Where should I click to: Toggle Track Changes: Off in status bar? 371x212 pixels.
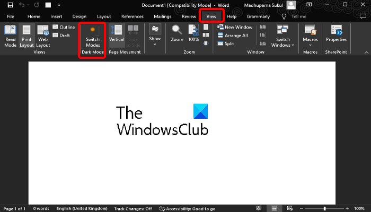133,209
